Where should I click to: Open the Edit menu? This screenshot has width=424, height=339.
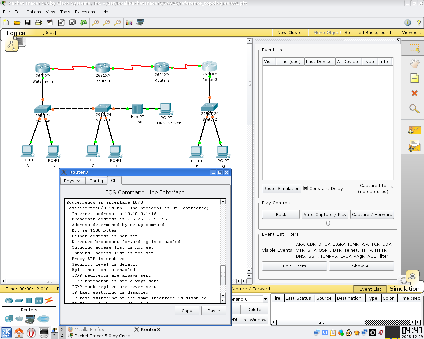coord(18,12)
